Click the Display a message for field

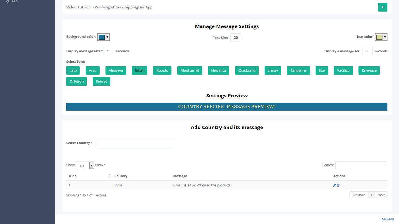367,51
